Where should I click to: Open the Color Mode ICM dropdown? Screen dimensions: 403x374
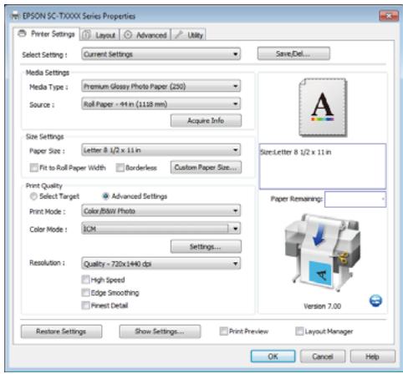(x=161, y=229)
